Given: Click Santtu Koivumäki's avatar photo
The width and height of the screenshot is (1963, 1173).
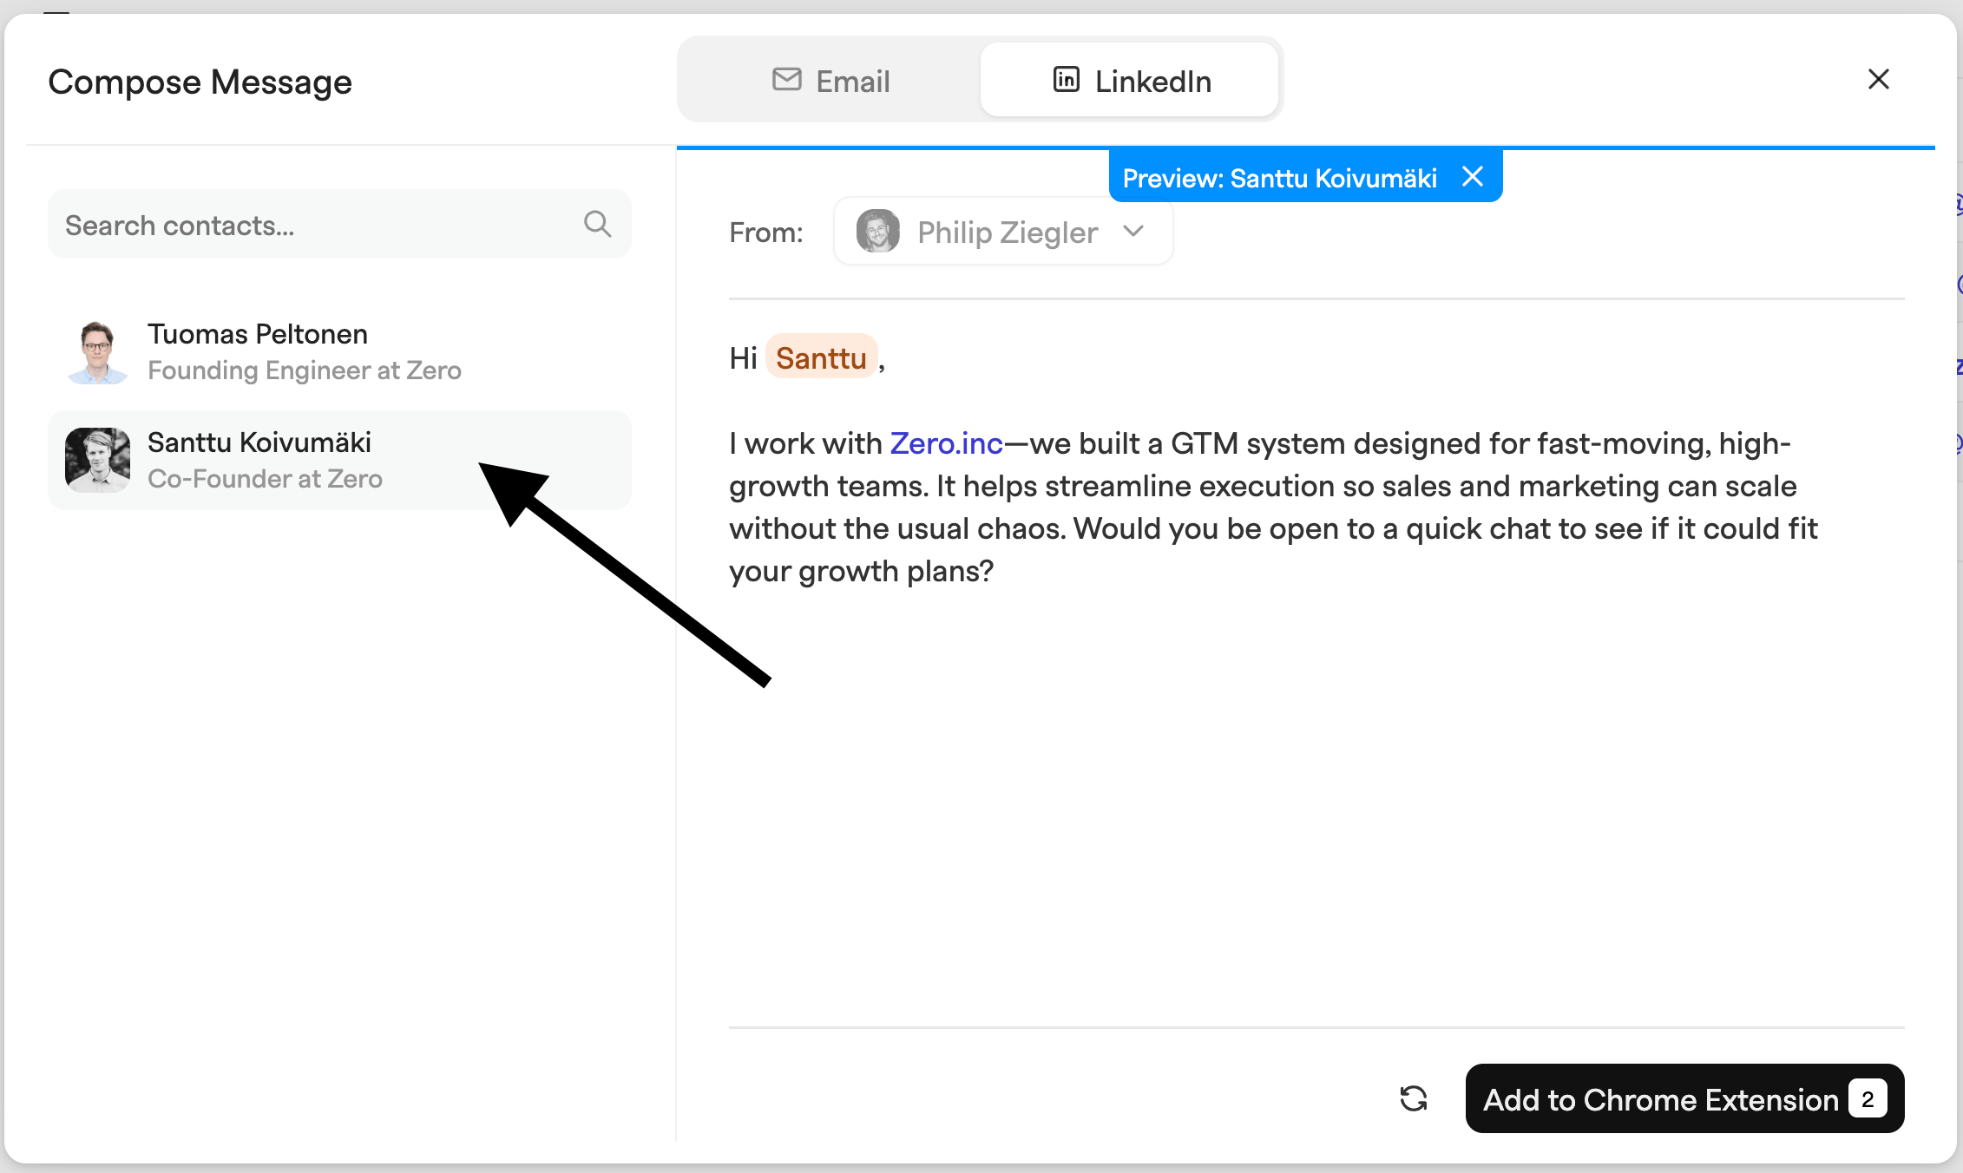Looking at the screenshot, I should click(x=98, y=460).
